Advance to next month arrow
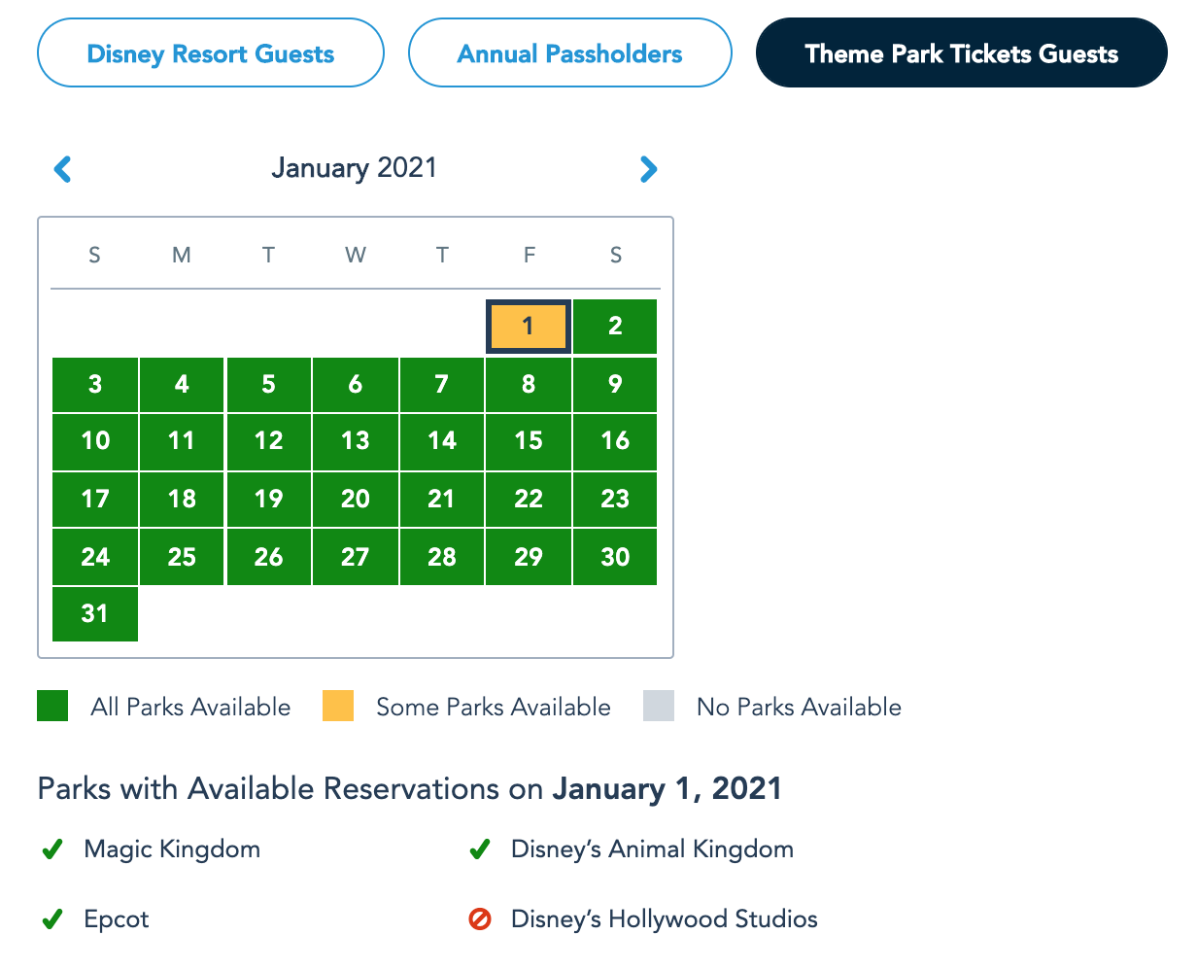The height and width of the screenshot is (970, 1197). click(648, 169)
